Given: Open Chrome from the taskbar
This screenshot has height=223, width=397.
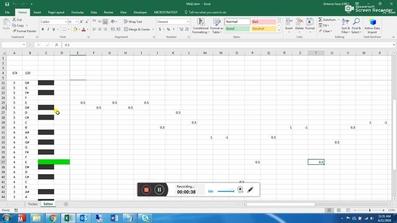Looking at the screenshot, I should point(52,218).
